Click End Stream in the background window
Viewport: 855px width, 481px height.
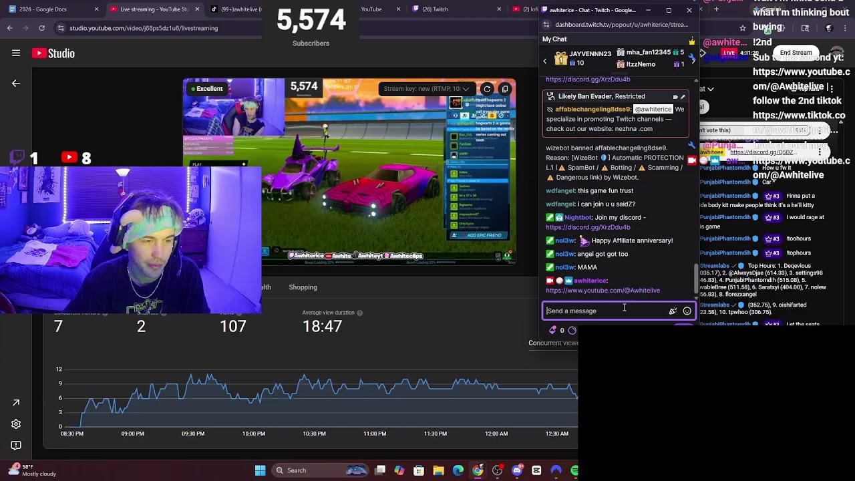coord(796,53)
